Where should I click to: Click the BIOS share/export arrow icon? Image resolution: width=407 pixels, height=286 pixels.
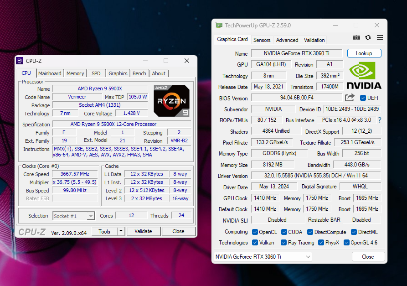350,98
